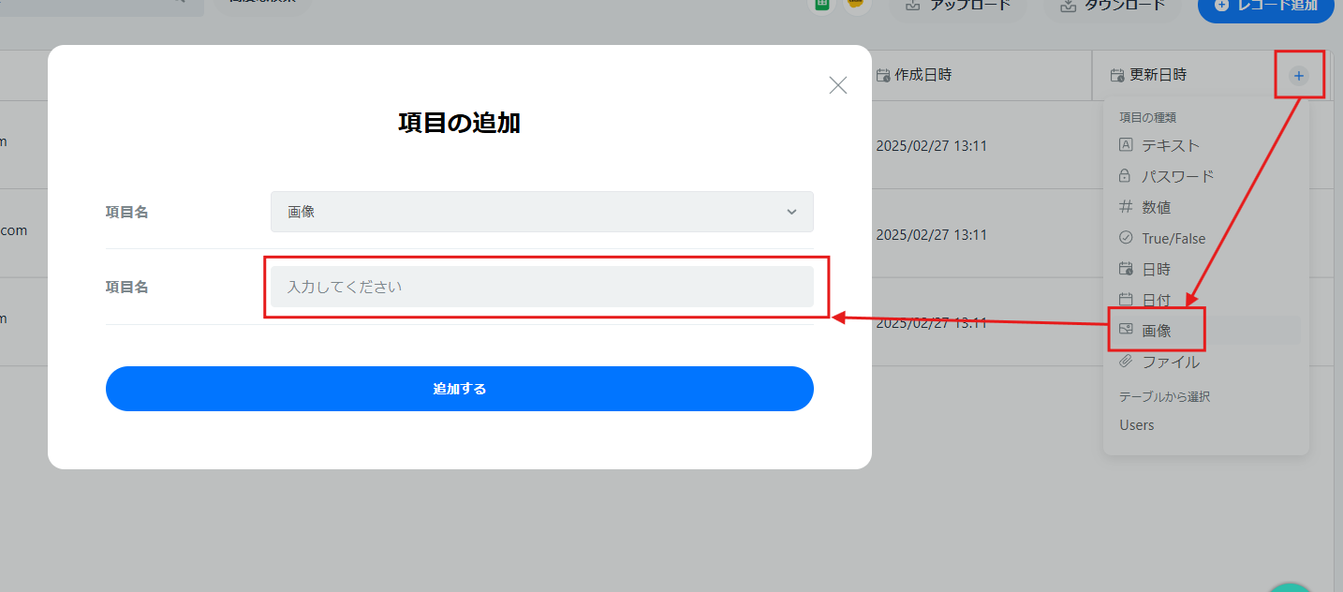1343x592 pixels.
Task: Click the plus icon beside 更新日時
Action: click(1298, 75)
